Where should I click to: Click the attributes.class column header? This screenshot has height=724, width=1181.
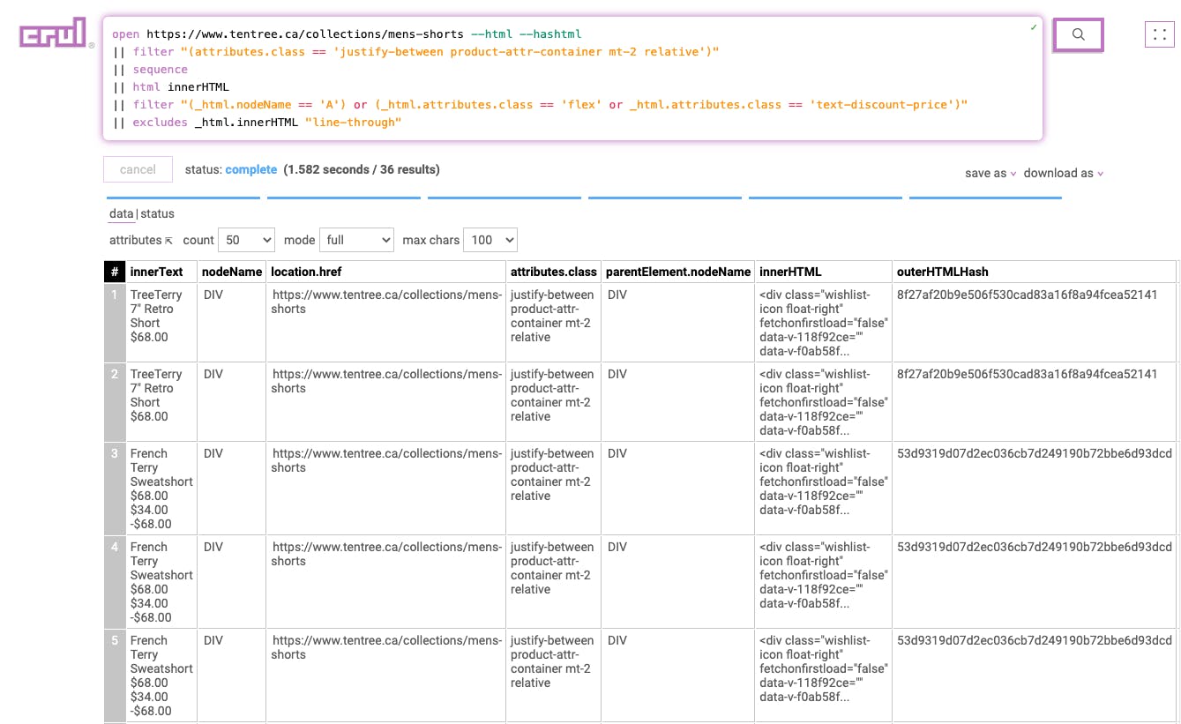point(554,272)
